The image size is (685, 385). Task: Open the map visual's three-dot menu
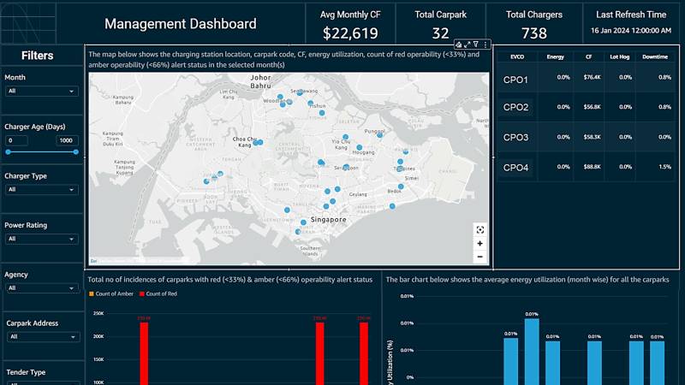coord(485,44)
